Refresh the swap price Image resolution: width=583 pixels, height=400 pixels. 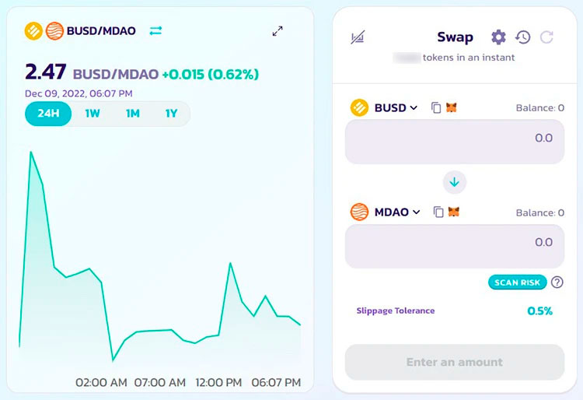coord(546,37)
